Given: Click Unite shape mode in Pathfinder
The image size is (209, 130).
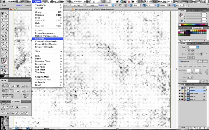Looking at the screenshot, I should (x=3, y=107).
